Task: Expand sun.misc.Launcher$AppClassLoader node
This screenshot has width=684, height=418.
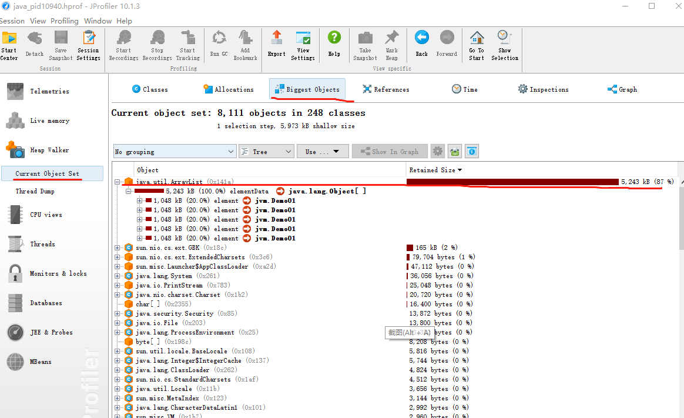Action: click(117, 266)
